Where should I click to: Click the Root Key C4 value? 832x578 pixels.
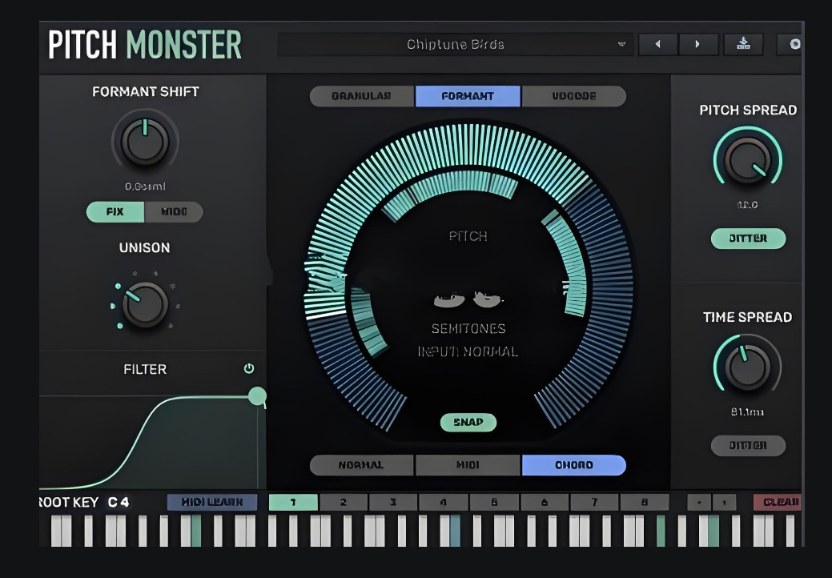[x=119, y=502]
